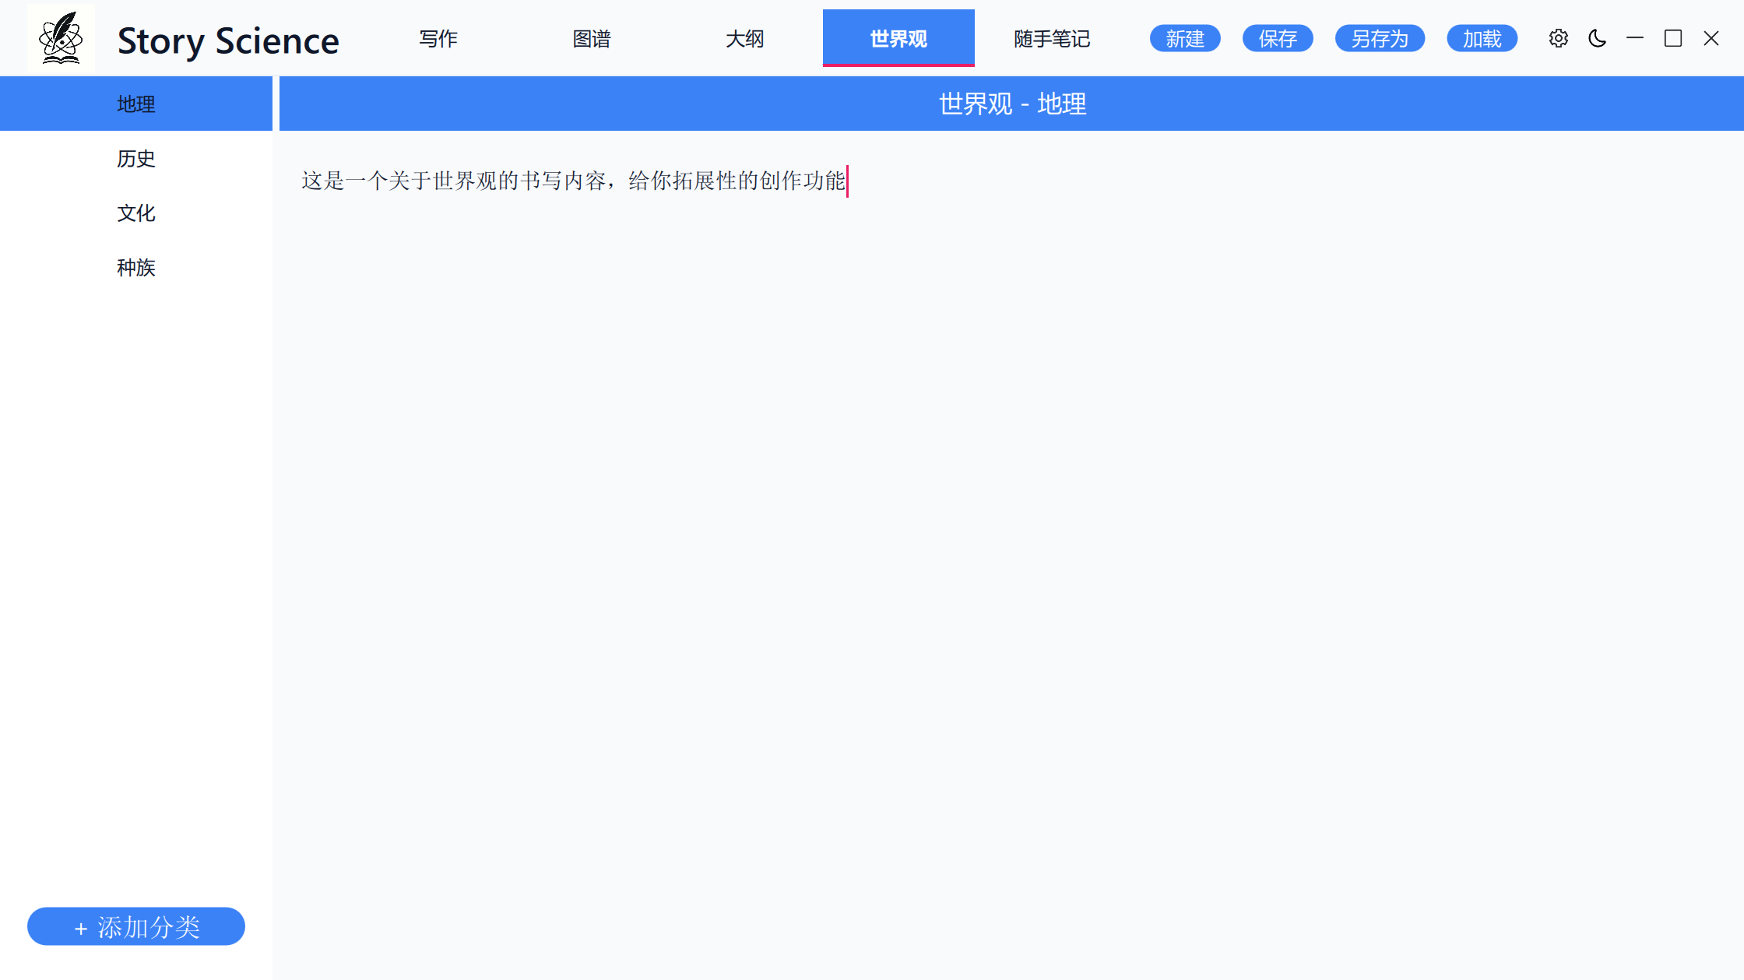This screenshot has width=1744, height=980.
Task: Select the 世界观 tab
Action: pyautogui.click(x=898, y=38)
